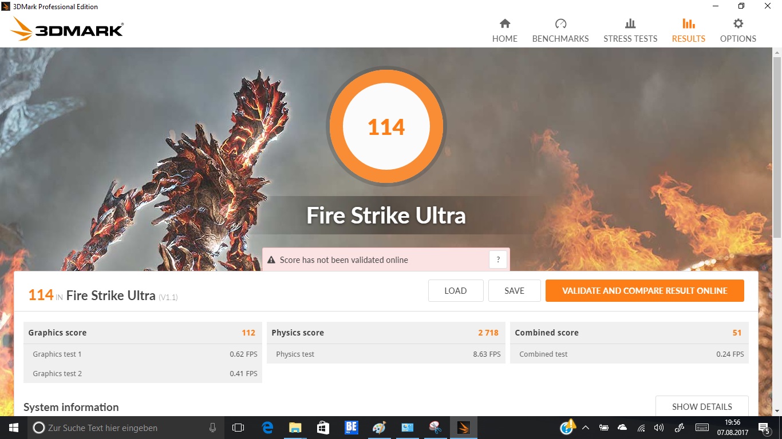The height and width of the screenshot is (439, 782).
Task: Click the scrollbar down arrow
Action: [777, 411]
